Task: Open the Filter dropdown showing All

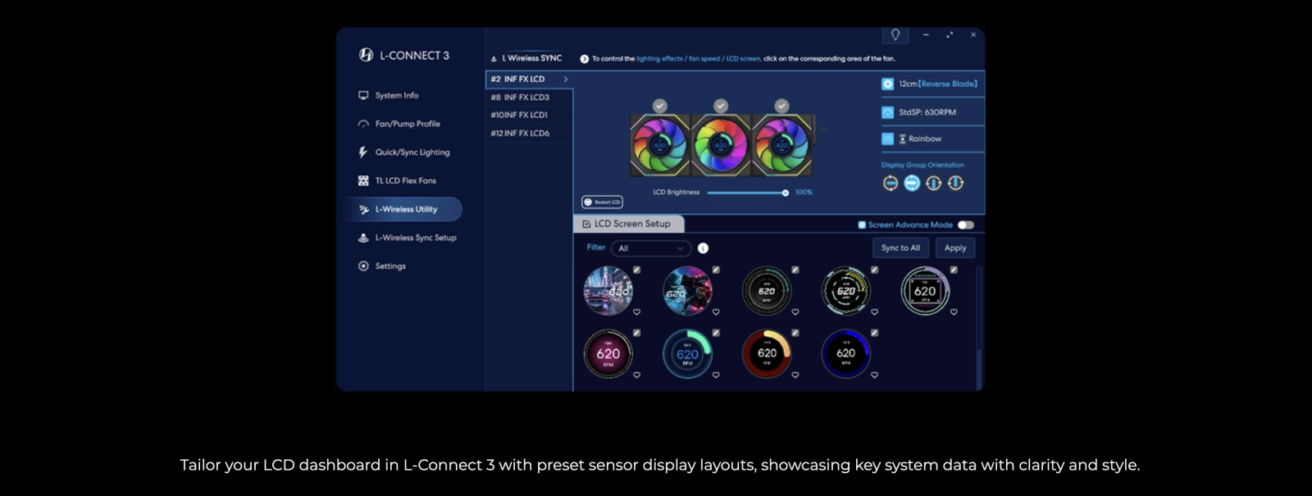Action: coord(651,248)
